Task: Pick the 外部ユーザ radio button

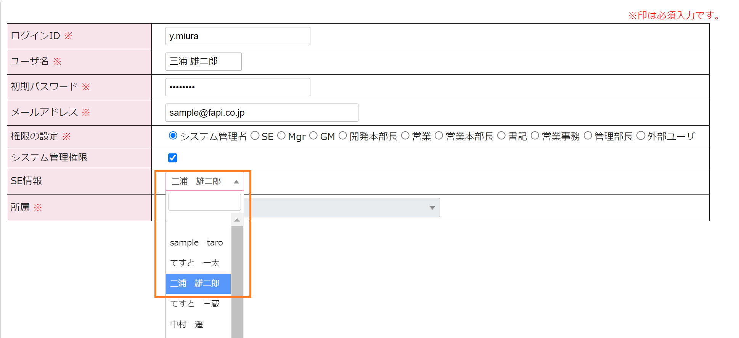Action: 641,136
